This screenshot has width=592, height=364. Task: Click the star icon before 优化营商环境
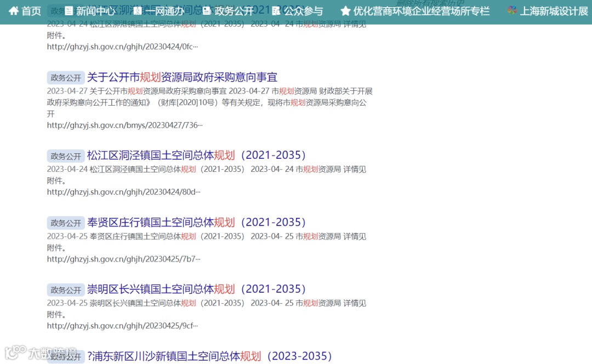tap(345, 11)
